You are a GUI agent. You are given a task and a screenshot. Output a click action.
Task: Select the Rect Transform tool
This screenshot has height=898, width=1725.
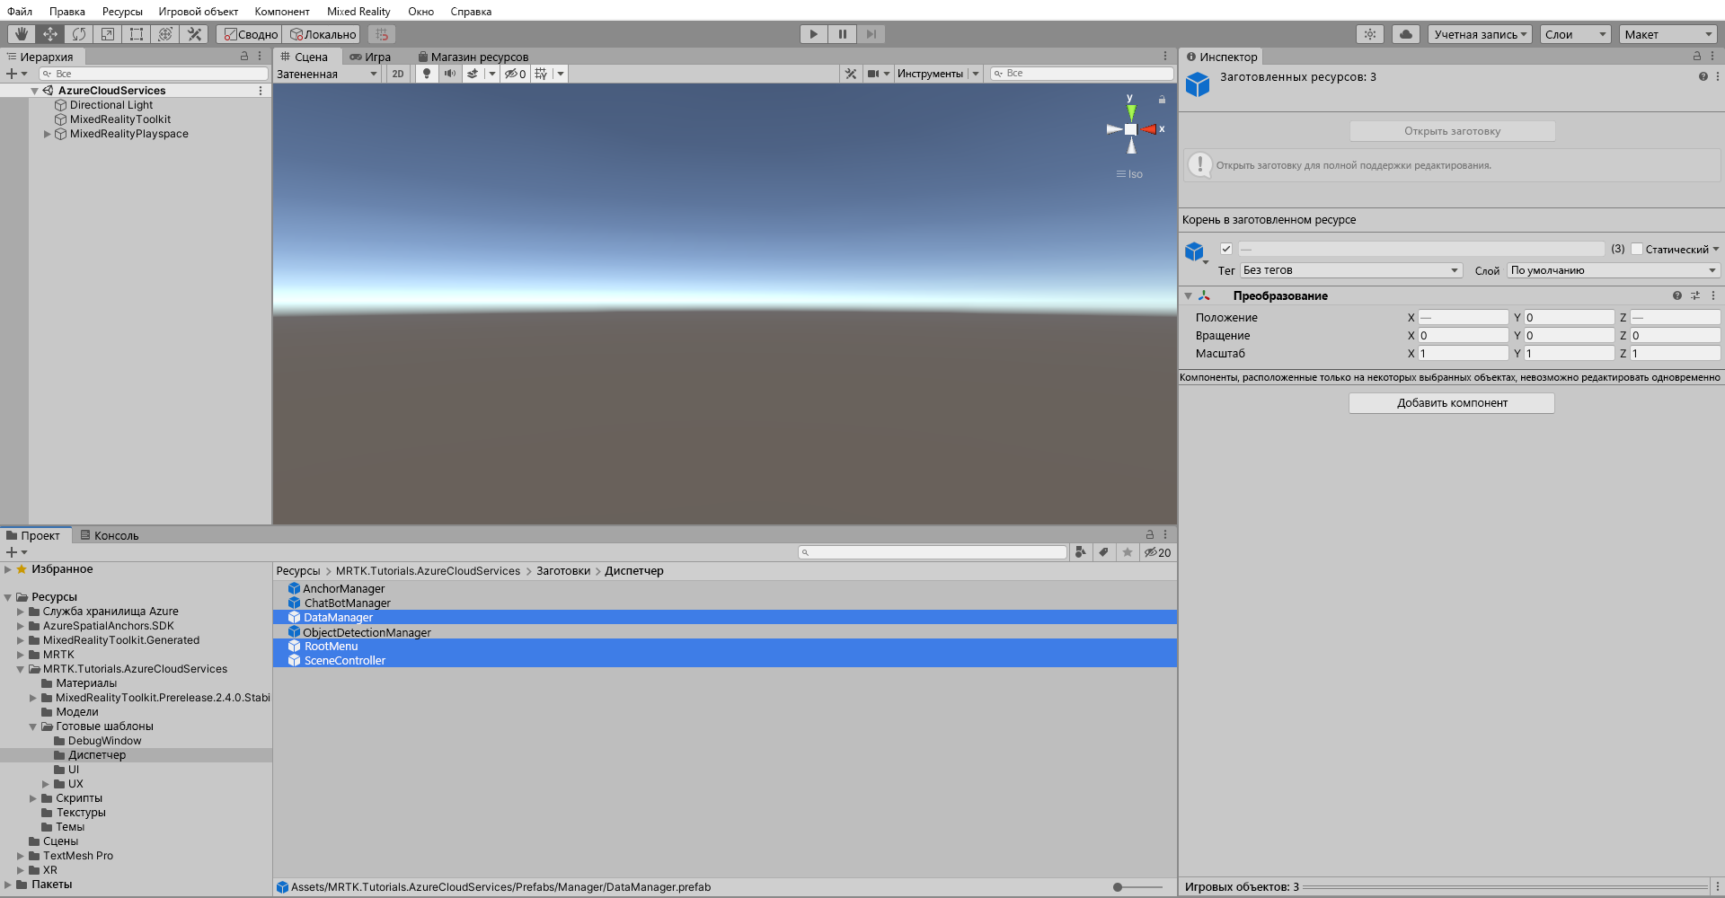(137, 34)
